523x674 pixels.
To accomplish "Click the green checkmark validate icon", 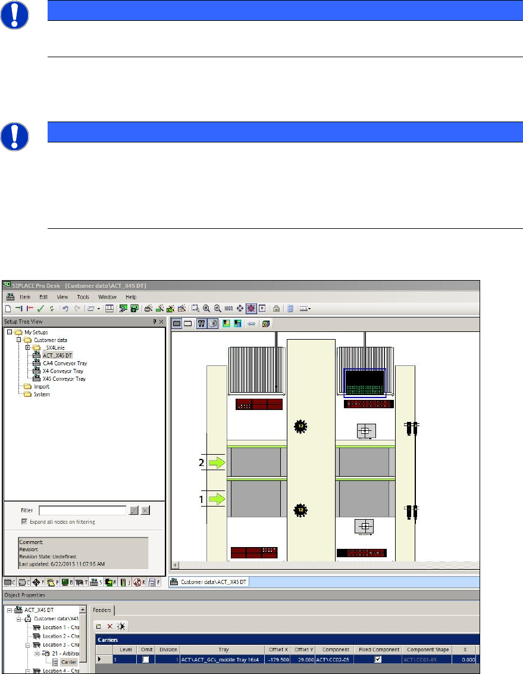I will coord(41,309).
